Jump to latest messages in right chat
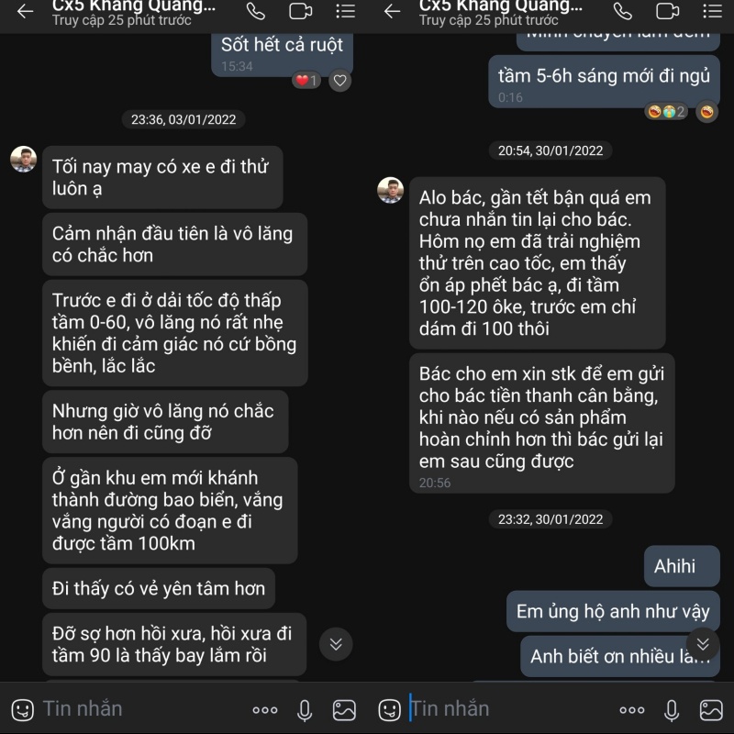734x734 pixels. (x=703, y=644)
